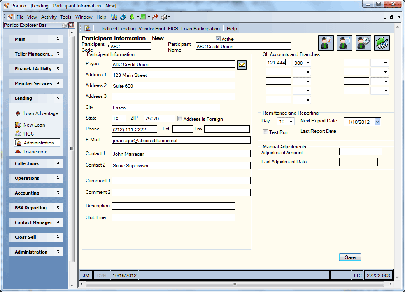The height and width of the screenshot is (292, 405).
Task: Click the green dollar sign toolbar icon
Action: tap(132, 17)
